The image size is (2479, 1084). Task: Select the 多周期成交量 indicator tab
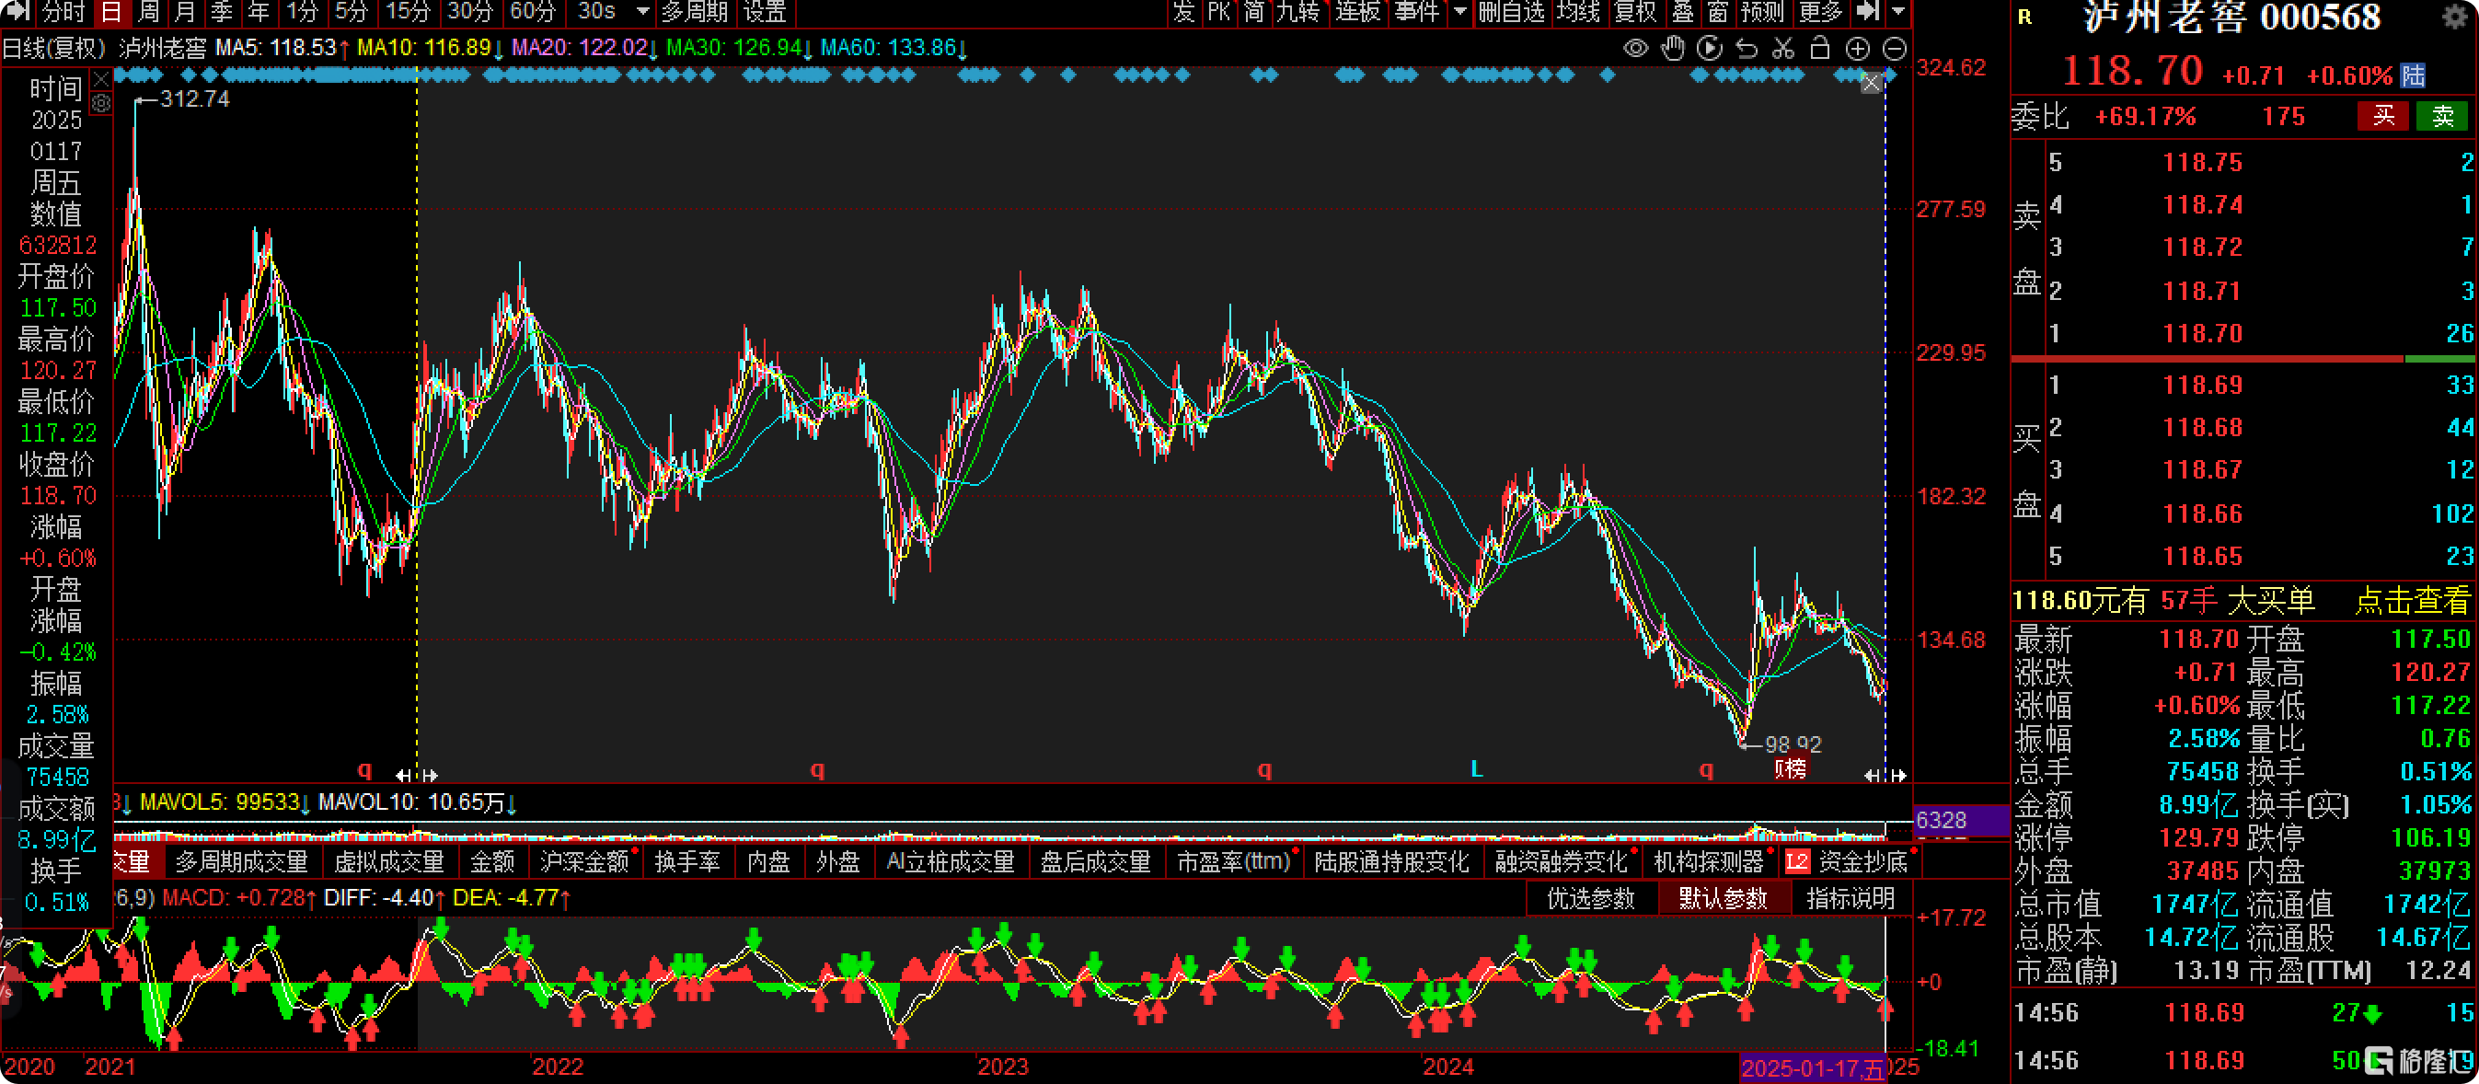tap(243, 861)
